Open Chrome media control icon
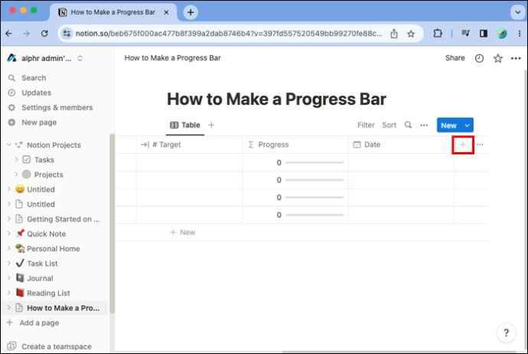The image size is (528, 354). [x=466, y=34]
